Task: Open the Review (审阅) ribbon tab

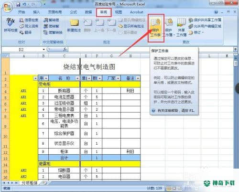Action: click(104, 12)
